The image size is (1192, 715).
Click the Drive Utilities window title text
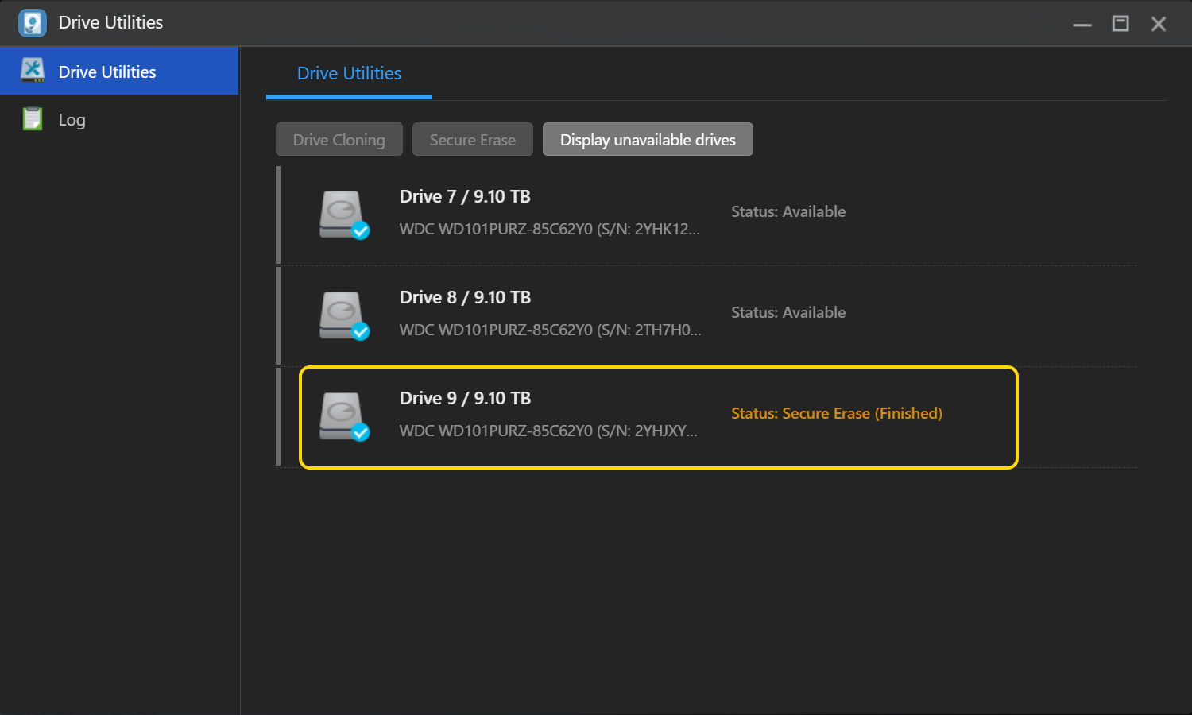tap(110, 22)
